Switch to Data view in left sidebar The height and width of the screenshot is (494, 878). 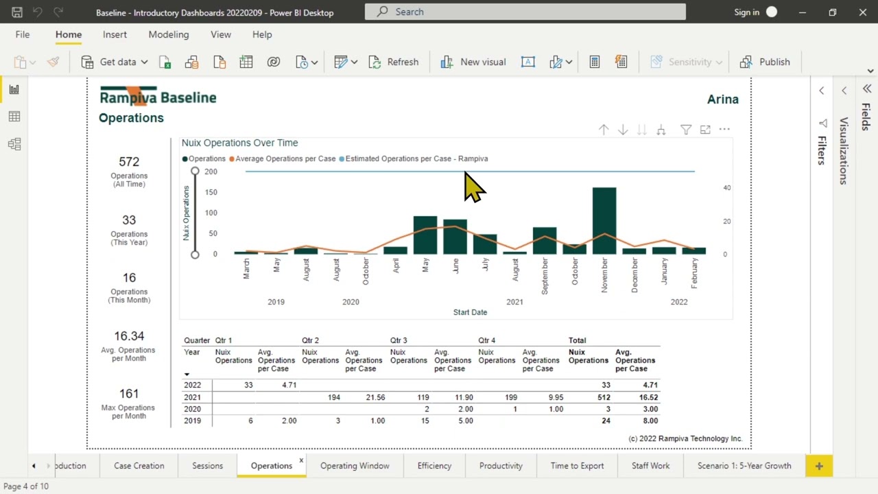14,117
